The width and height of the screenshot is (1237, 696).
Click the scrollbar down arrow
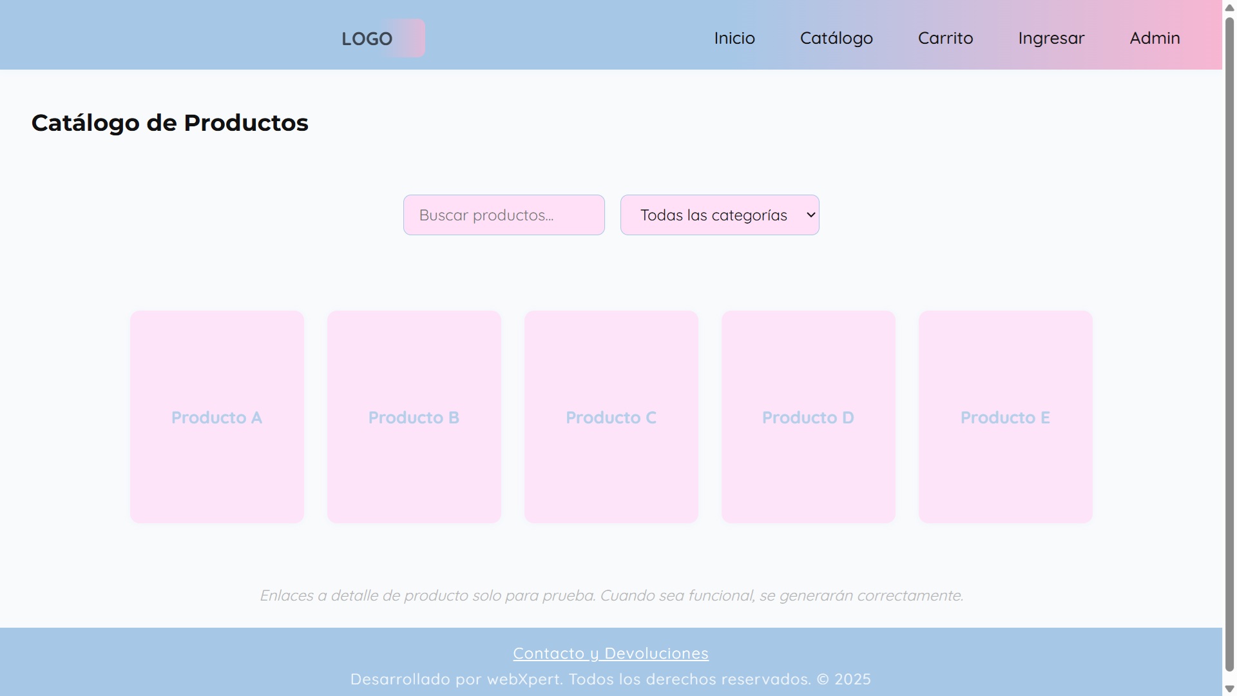pyautogui.click(x=1229, y=688)
